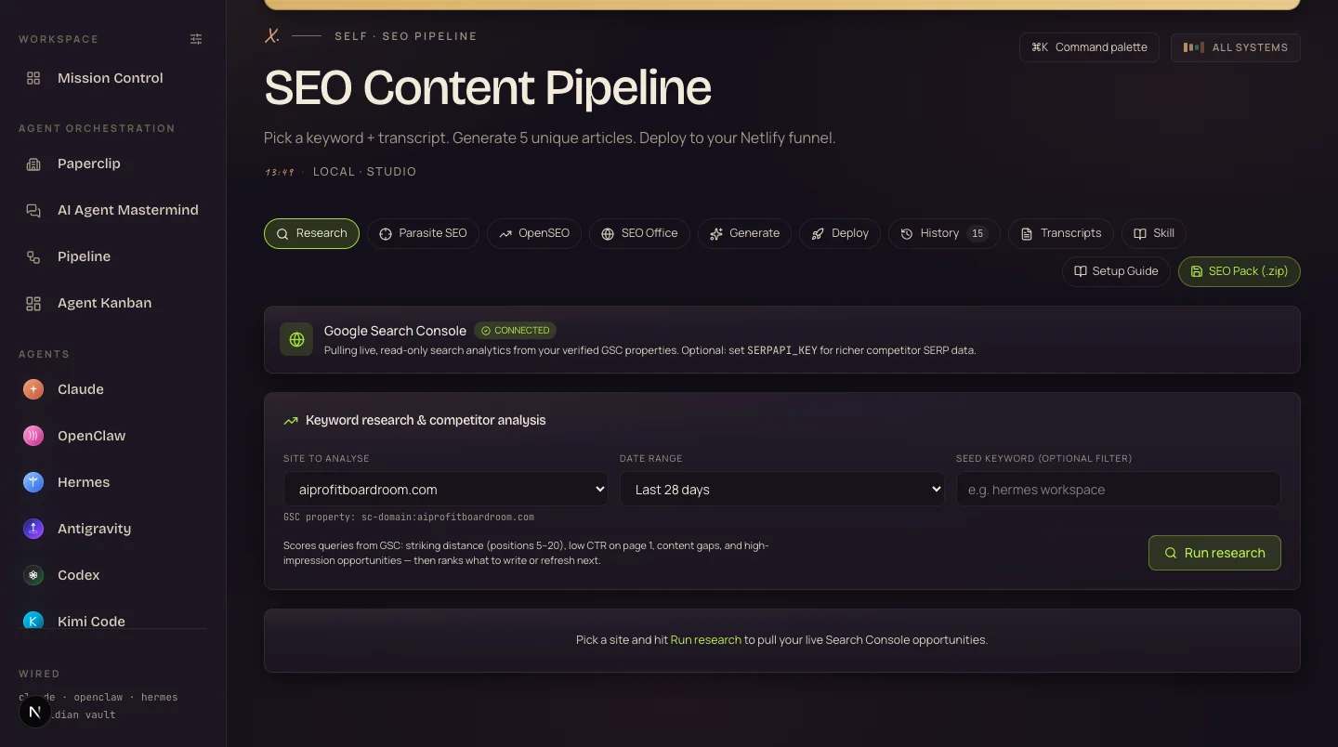Click the Antigravity agent avatar icon
The image size is (1338, 747).
click(33, 529)
